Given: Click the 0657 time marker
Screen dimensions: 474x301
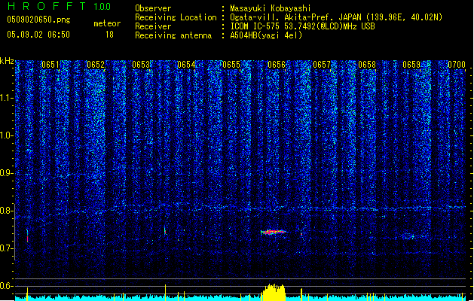Looking at the screenshot, I should point(322,65).
